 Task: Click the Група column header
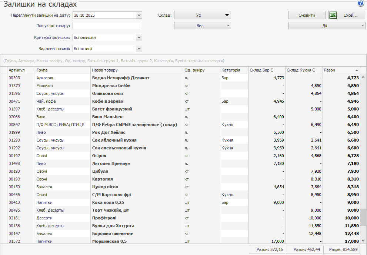click(63, 70)
